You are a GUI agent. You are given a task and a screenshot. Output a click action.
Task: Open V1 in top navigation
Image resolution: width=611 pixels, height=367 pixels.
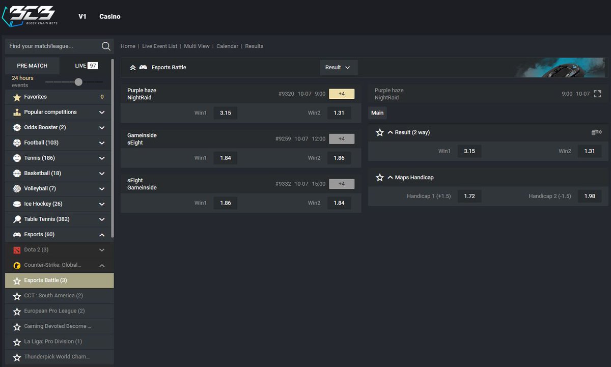point(82,16)
